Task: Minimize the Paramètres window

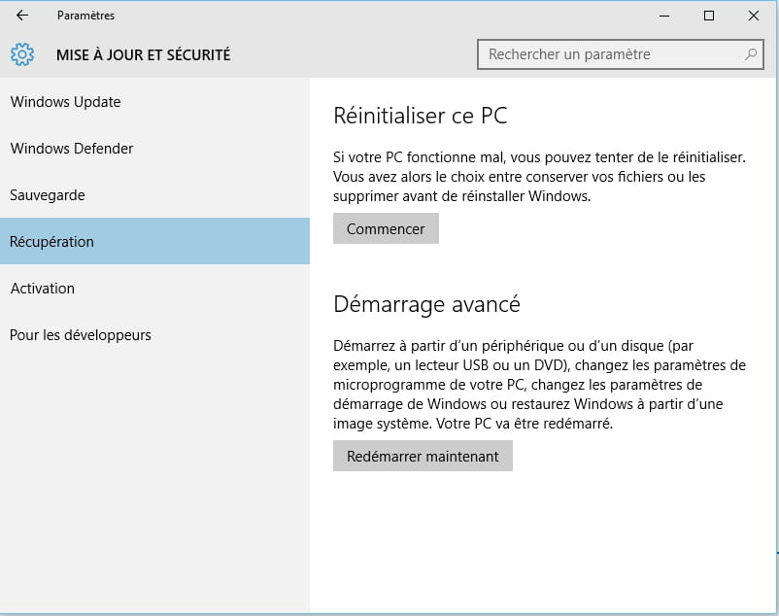Action: pyautogui.click(x=664, y=16)
